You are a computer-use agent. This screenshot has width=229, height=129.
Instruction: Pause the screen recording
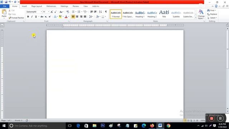tap(220, 118)
